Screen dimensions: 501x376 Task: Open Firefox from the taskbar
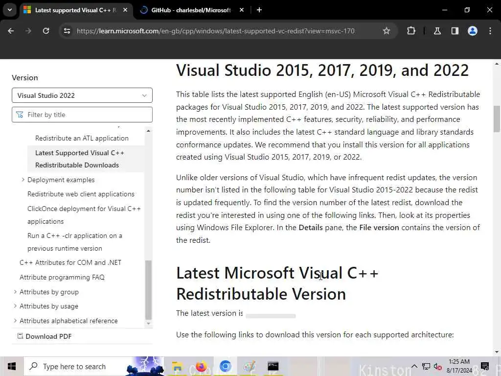tap(201, 366)
